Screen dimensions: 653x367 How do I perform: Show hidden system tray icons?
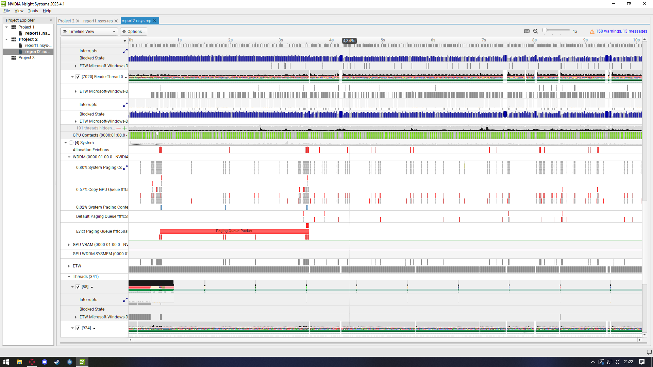click(593, 362)
